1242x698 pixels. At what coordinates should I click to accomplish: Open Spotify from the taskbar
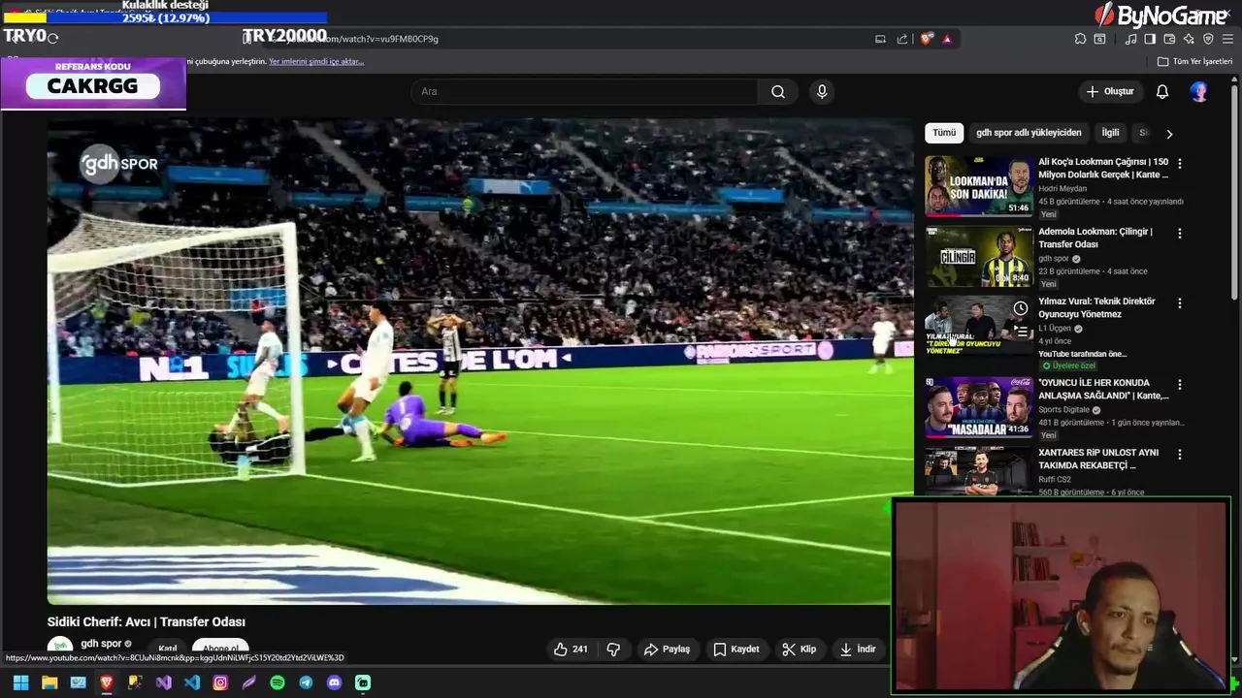click(x=278, y=682)
